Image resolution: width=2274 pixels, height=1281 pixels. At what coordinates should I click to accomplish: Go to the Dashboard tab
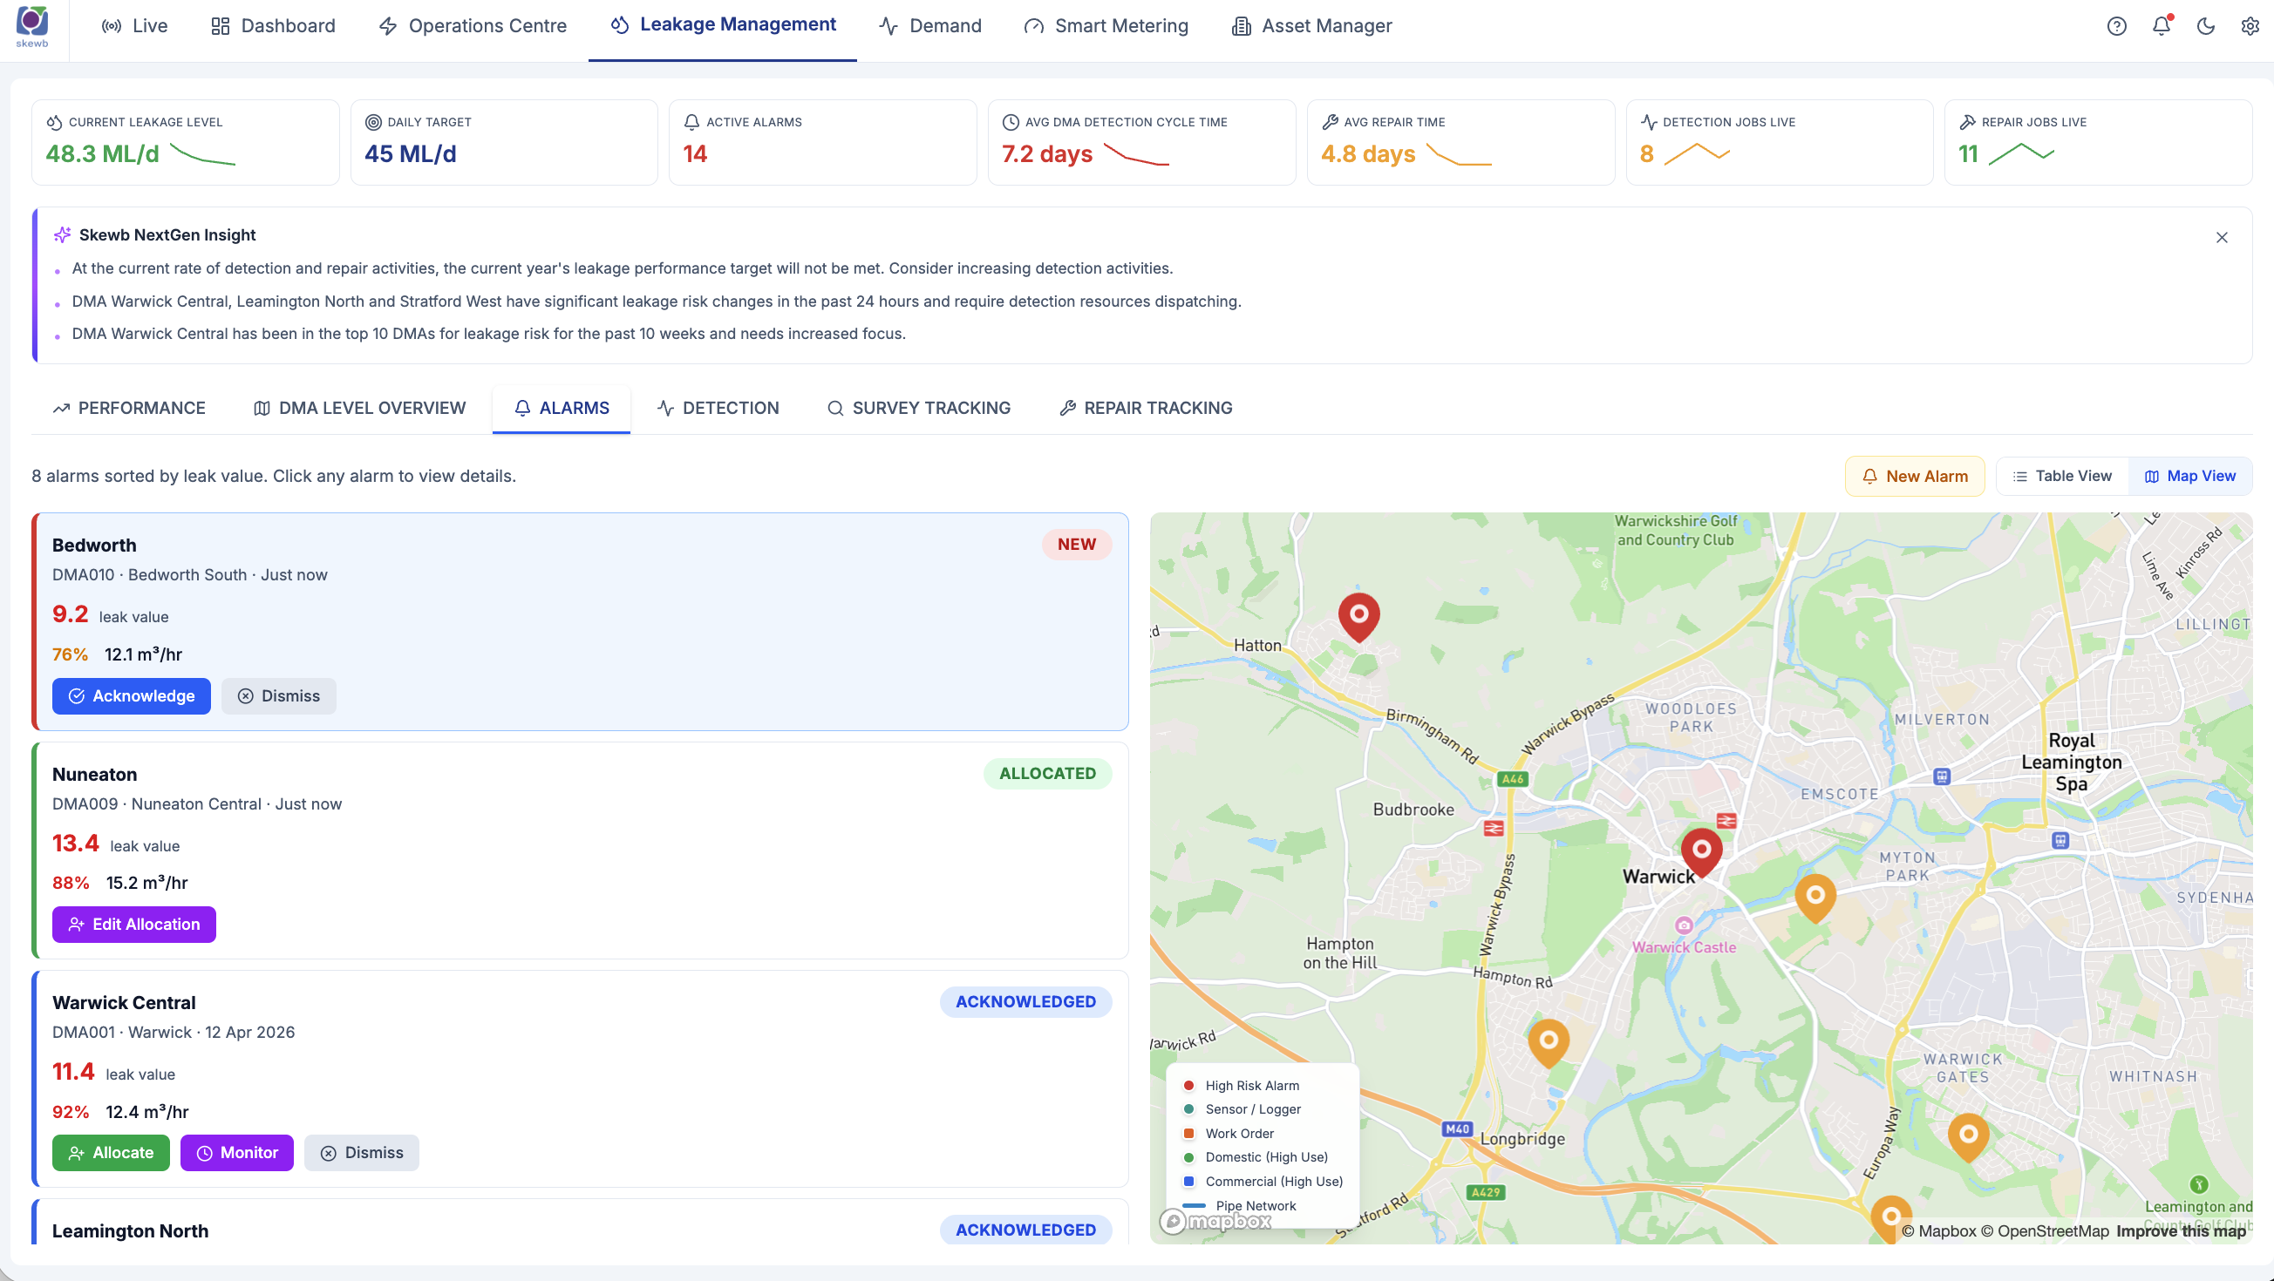273,26
